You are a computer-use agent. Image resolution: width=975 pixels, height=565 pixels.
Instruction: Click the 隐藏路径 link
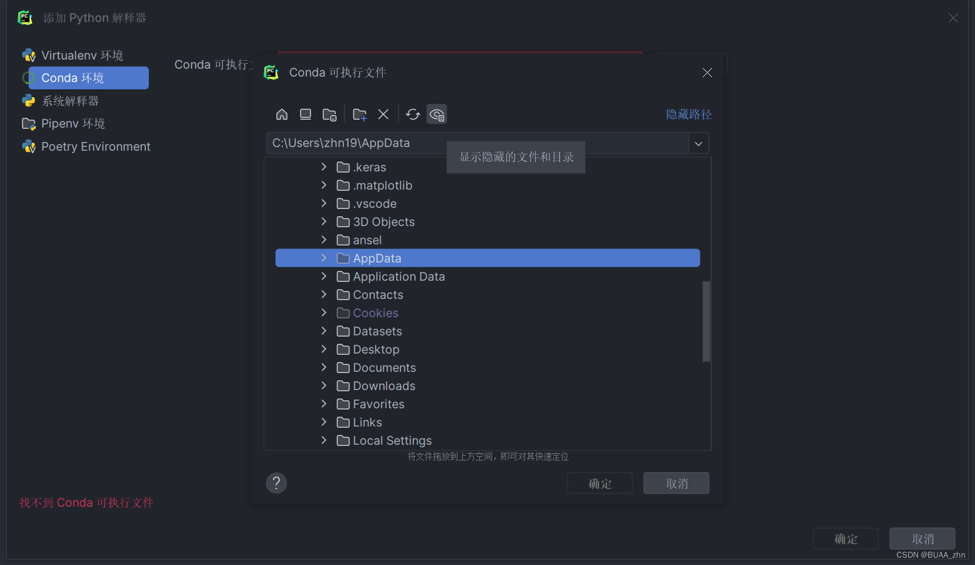pos(689,114)
